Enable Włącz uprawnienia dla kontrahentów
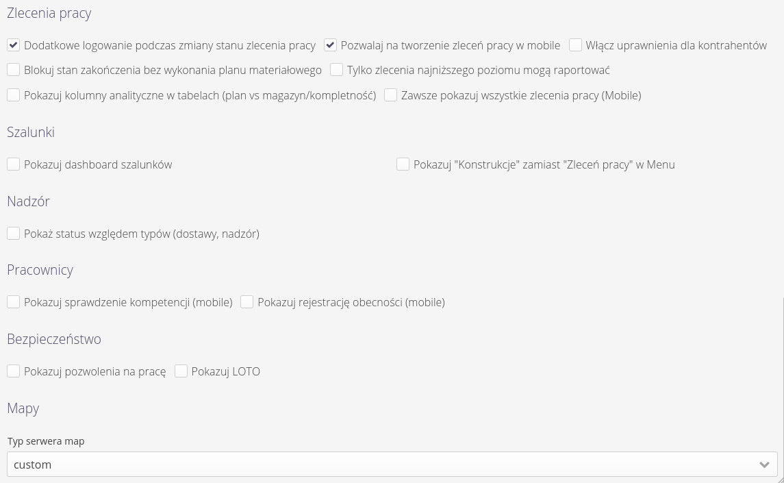 point(575,45)
